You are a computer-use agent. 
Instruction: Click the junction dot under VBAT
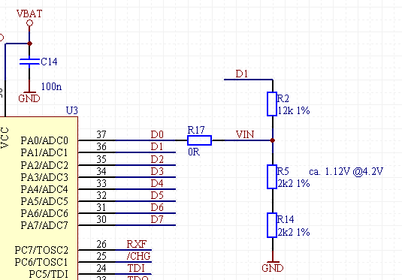[x=30, y=44]
